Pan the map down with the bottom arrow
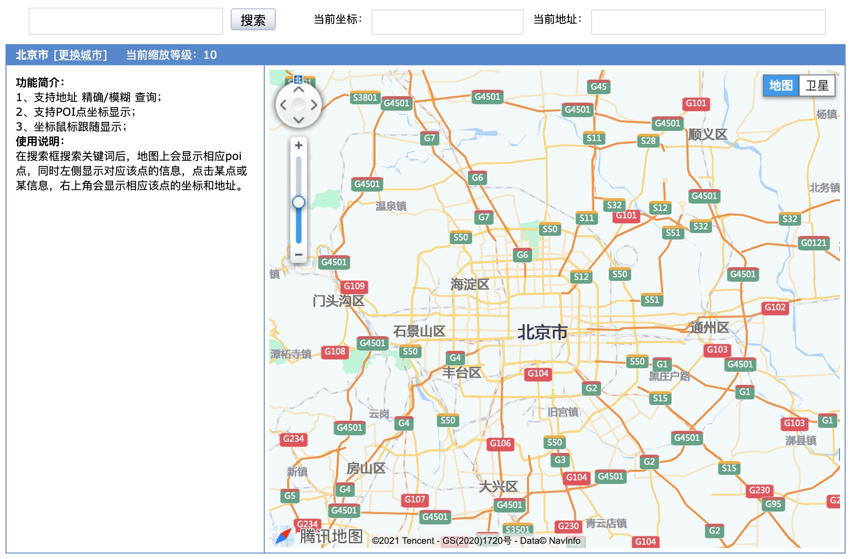Image resolution: width=852 pixels, height=559 pixels. 298,120
